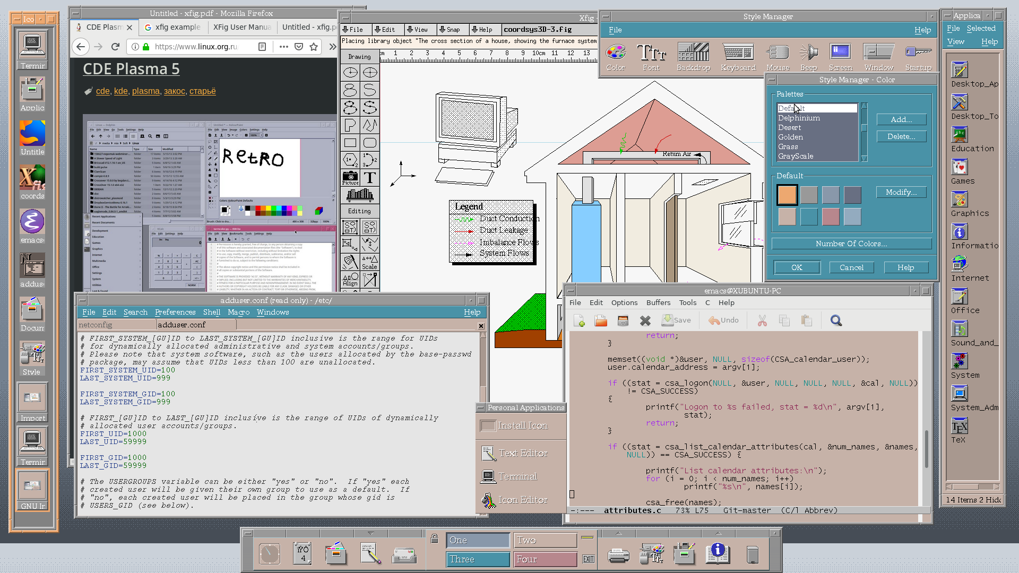Open Backdrop settings in Style Manager
1019x573 pixels.
(x=693, y=57)
